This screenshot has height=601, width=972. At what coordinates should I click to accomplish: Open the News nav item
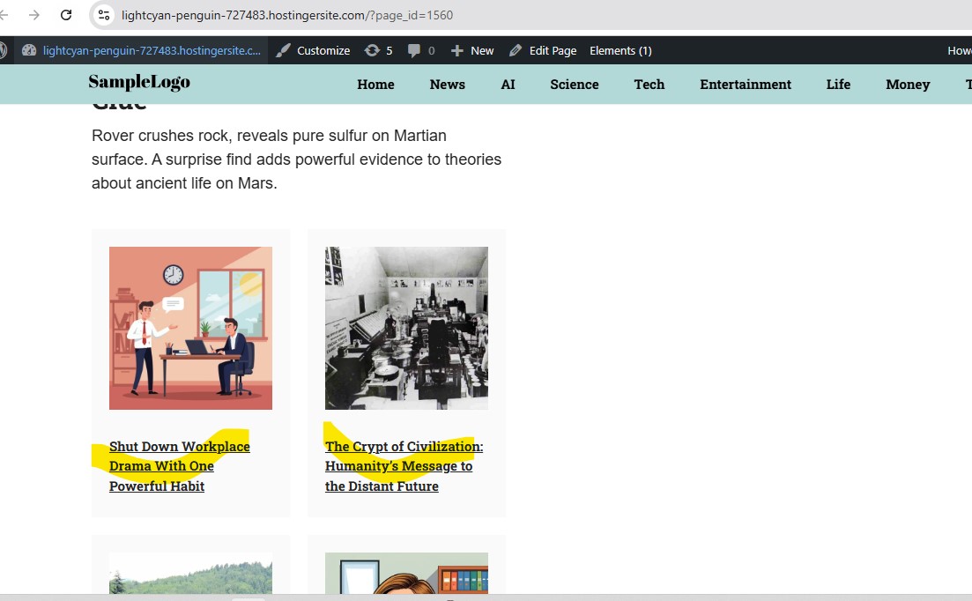[x=447, y=85]
